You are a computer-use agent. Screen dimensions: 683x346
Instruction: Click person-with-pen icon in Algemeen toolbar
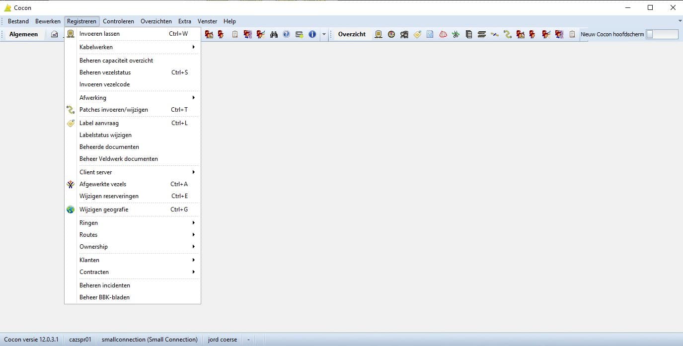click(x=261, y=34)
